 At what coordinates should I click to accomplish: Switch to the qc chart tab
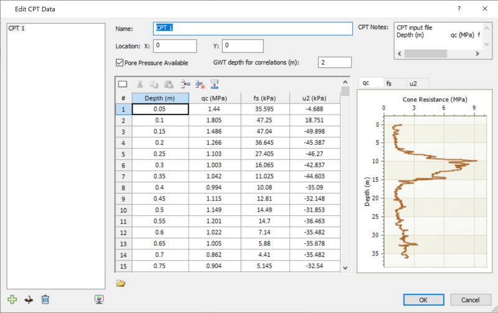pos(371,83)
